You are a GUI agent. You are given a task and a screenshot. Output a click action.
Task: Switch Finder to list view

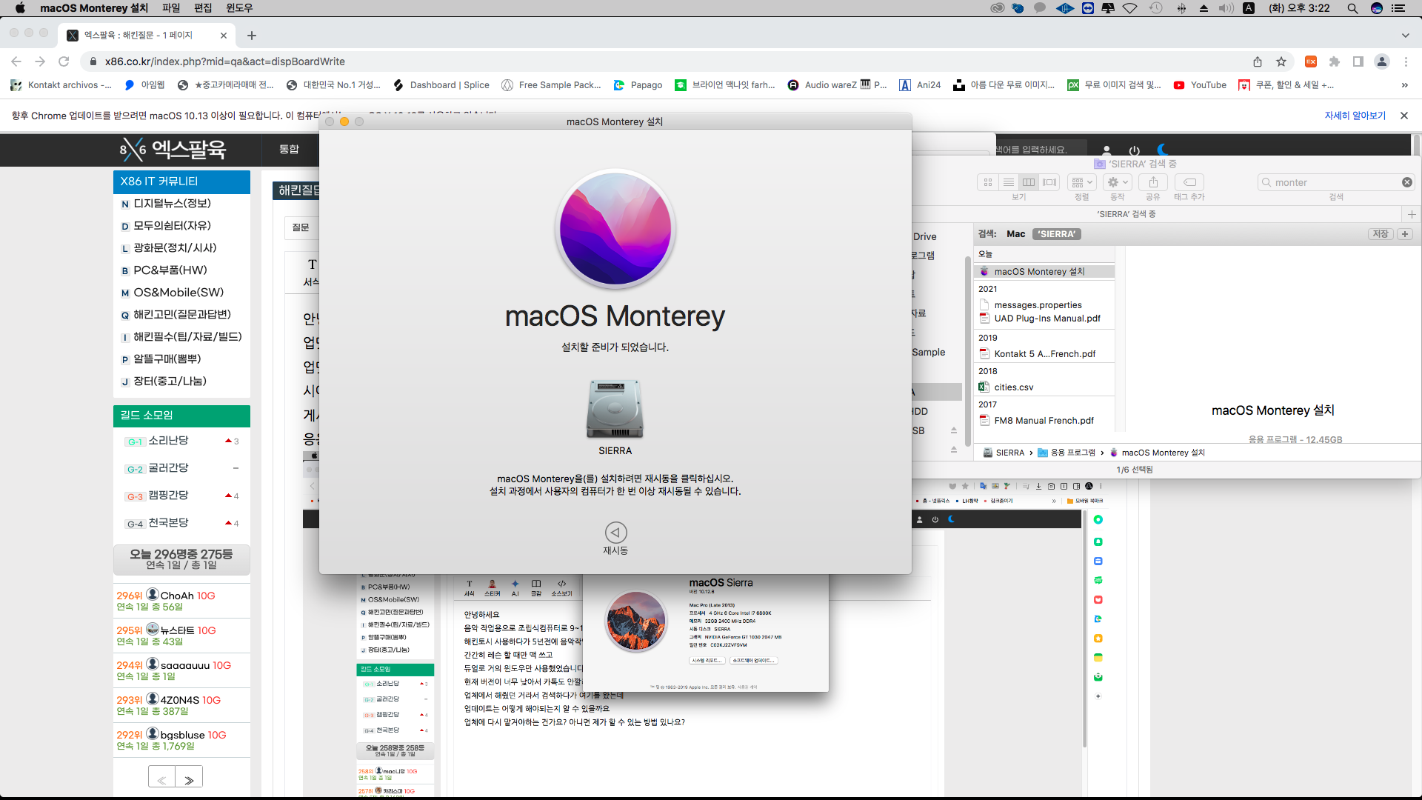(1008, 182)
